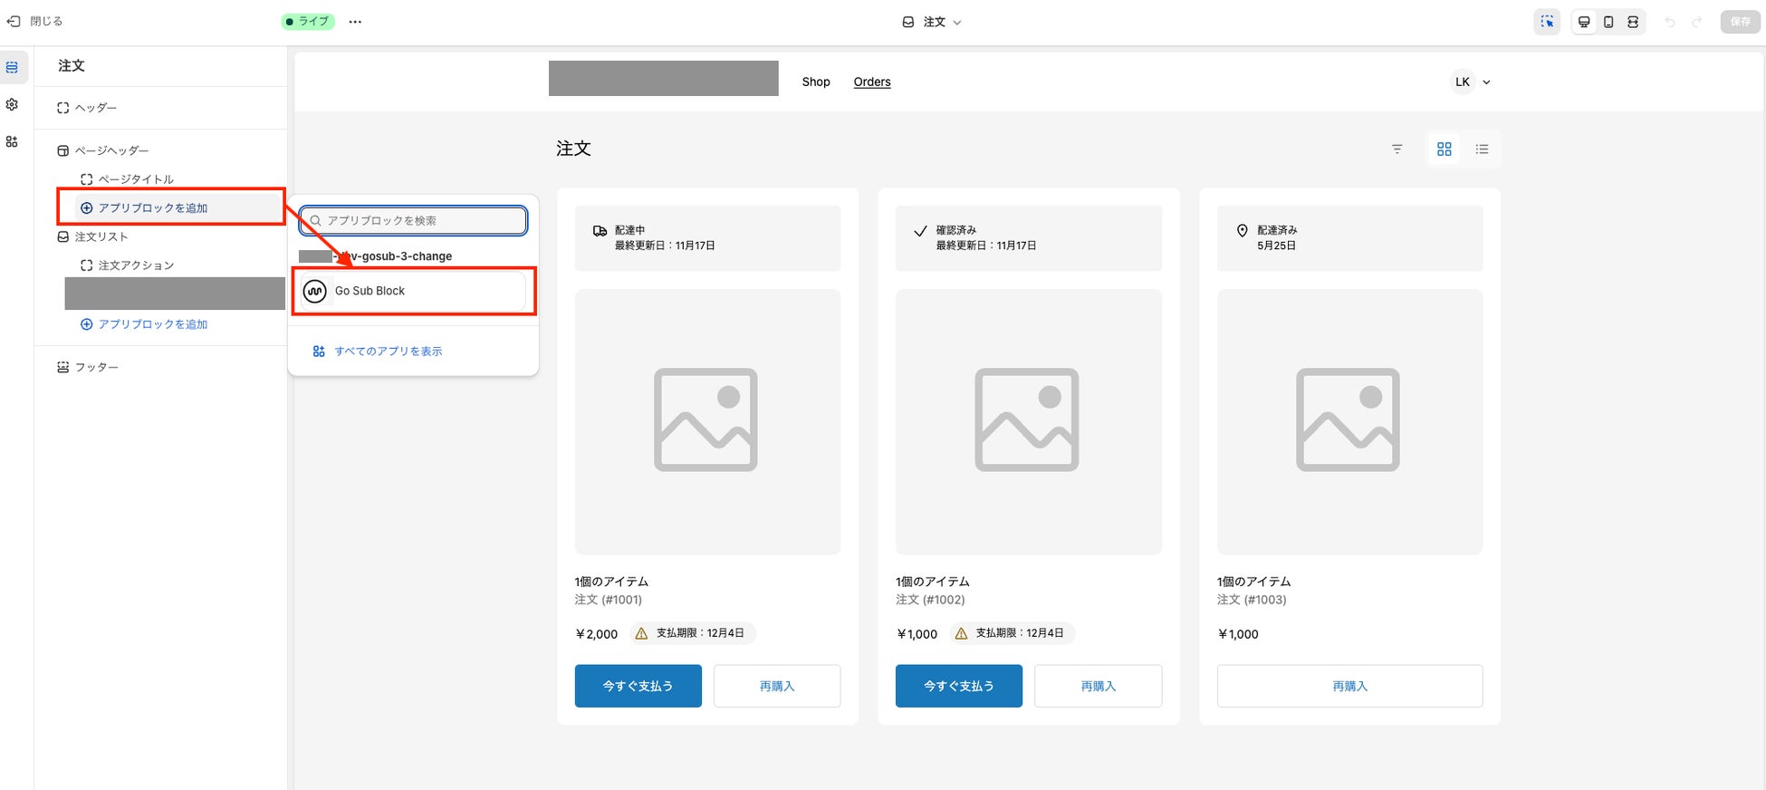Switch to fullscreen preview icon

pos(1633,22)
